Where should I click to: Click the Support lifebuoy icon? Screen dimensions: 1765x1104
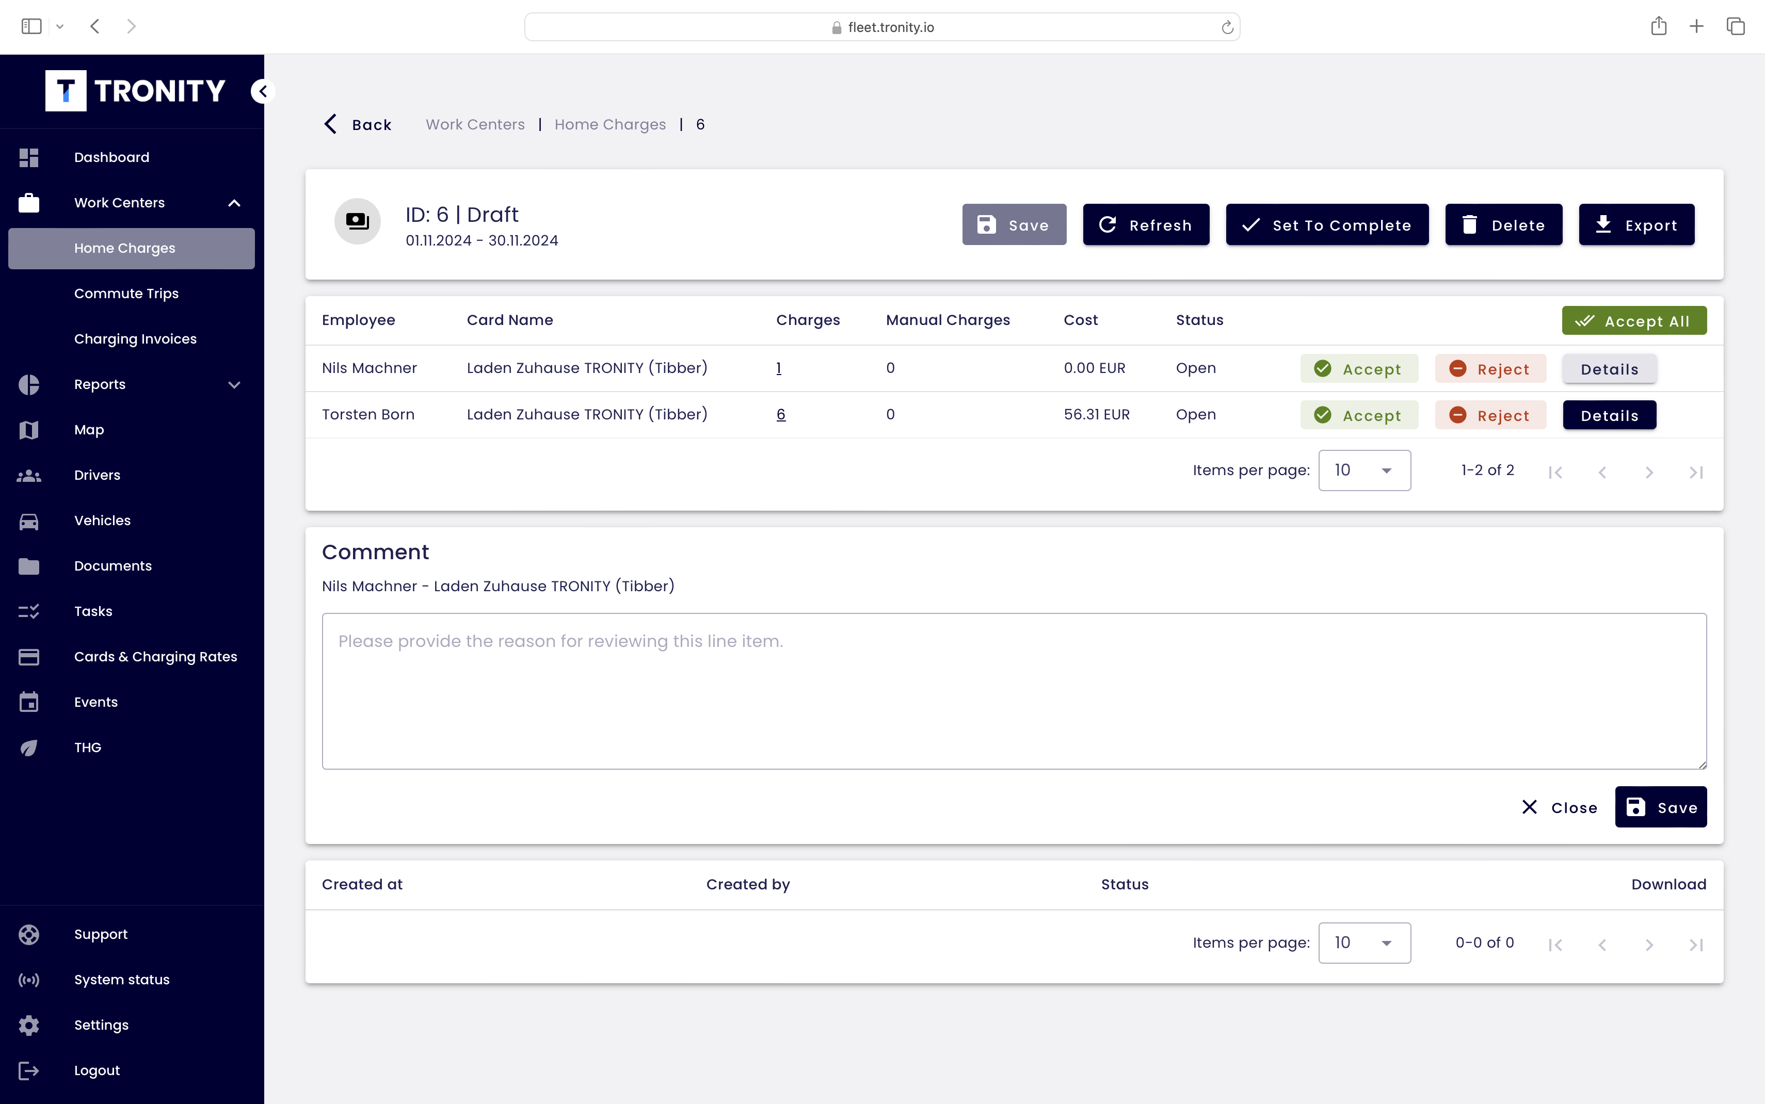(28, 934)
